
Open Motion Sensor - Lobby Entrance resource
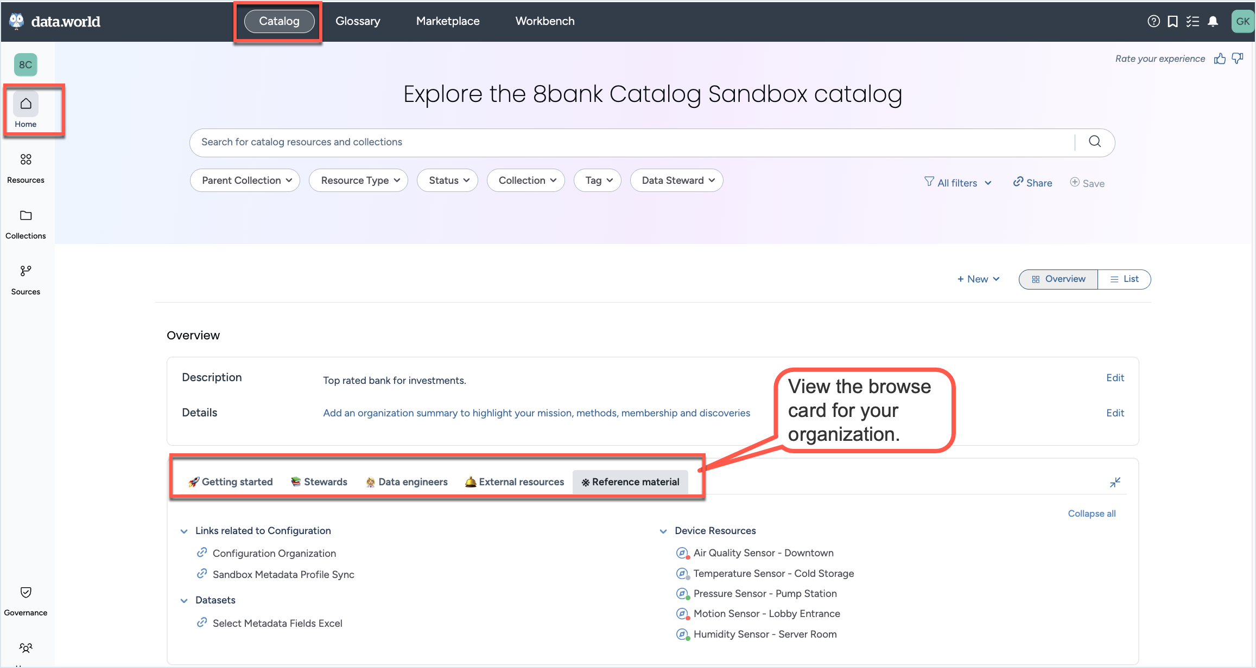tap(767, 614)
